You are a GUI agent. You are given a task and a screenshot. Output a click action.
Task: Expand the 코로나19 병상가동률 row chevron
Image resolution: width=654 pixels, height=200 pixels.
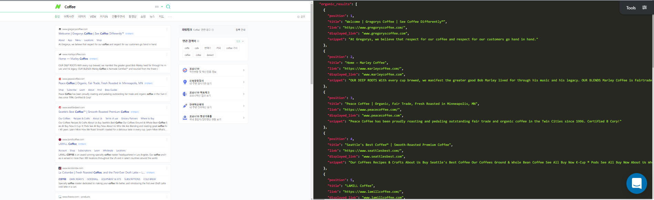pos(244,118)
